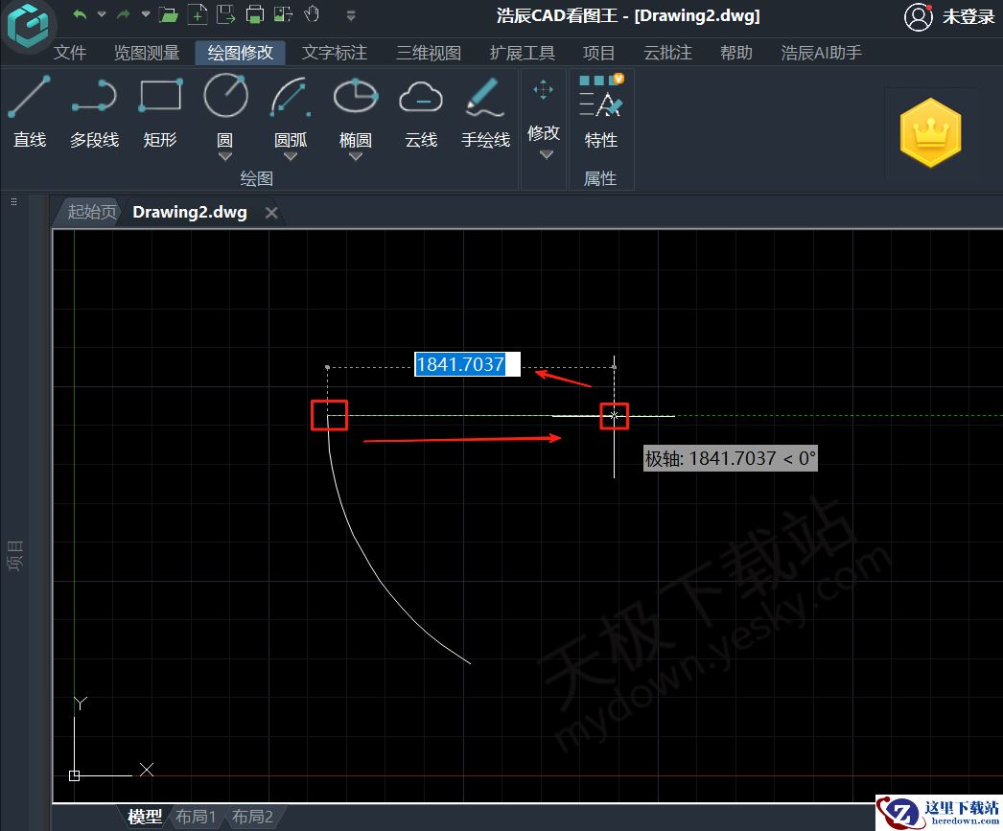
Task: Expand the 圆弧 arc options arrow
Action: (291, 157)
